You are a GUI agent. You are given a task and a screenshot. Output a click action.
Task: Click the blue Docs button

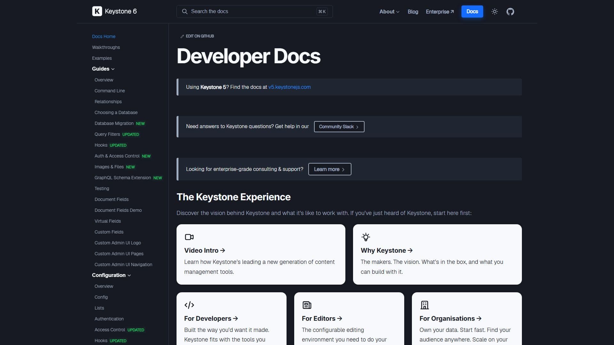coord(472,11)
